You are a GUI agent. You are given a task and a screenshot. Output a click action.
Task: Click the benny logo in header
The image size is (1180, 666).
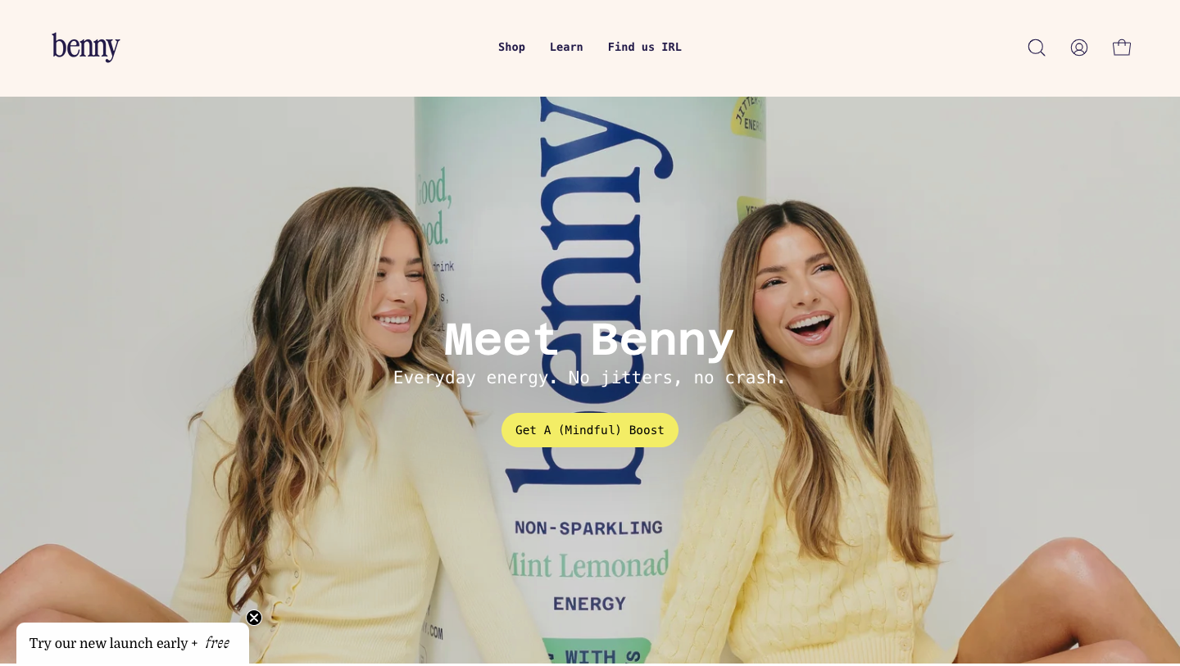click(86, 48)
